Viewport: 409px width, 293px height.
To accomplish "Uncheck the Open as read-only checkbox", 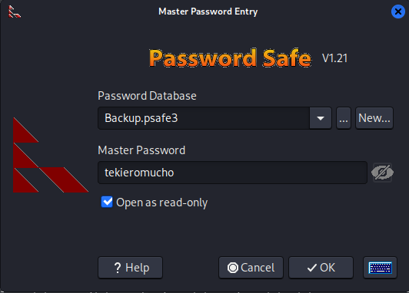I will tap(107, 202).
